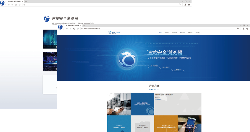This screenshot has width=250, height=132.
Task: Click trash icon in rear browser window
Action: tap(189, 5)
